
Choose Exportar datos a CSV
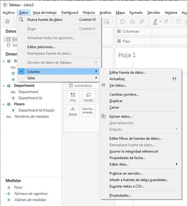tap(141, 186)
